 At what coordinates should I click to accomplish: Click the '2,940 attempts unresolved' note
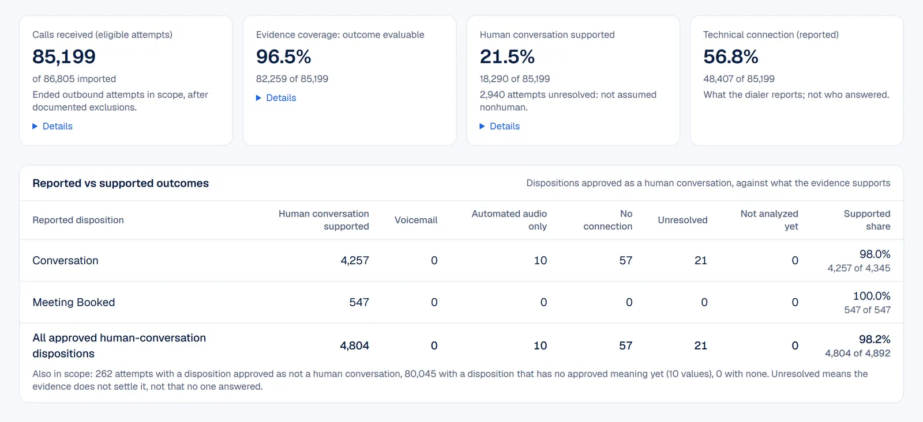pyautogui.click(x=568, y=101)
